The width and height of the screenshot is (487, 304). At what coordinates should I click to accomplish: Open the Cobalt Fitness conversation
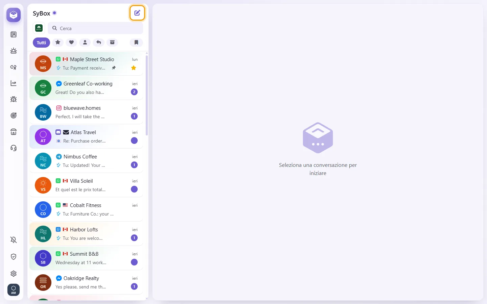coord(86,209)
